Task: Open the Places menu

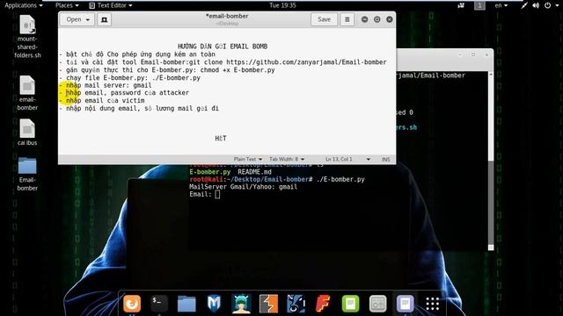Action: [67, 5]
